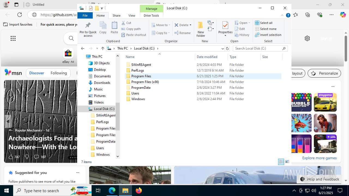
Task: Open the MSN apps grid icon
Action: coord(13,38)
